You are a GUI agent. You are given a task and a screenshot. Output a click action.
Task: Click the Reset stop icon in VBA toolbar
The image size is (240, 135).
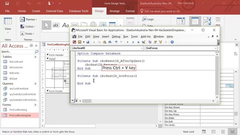[x=138, y=42]
